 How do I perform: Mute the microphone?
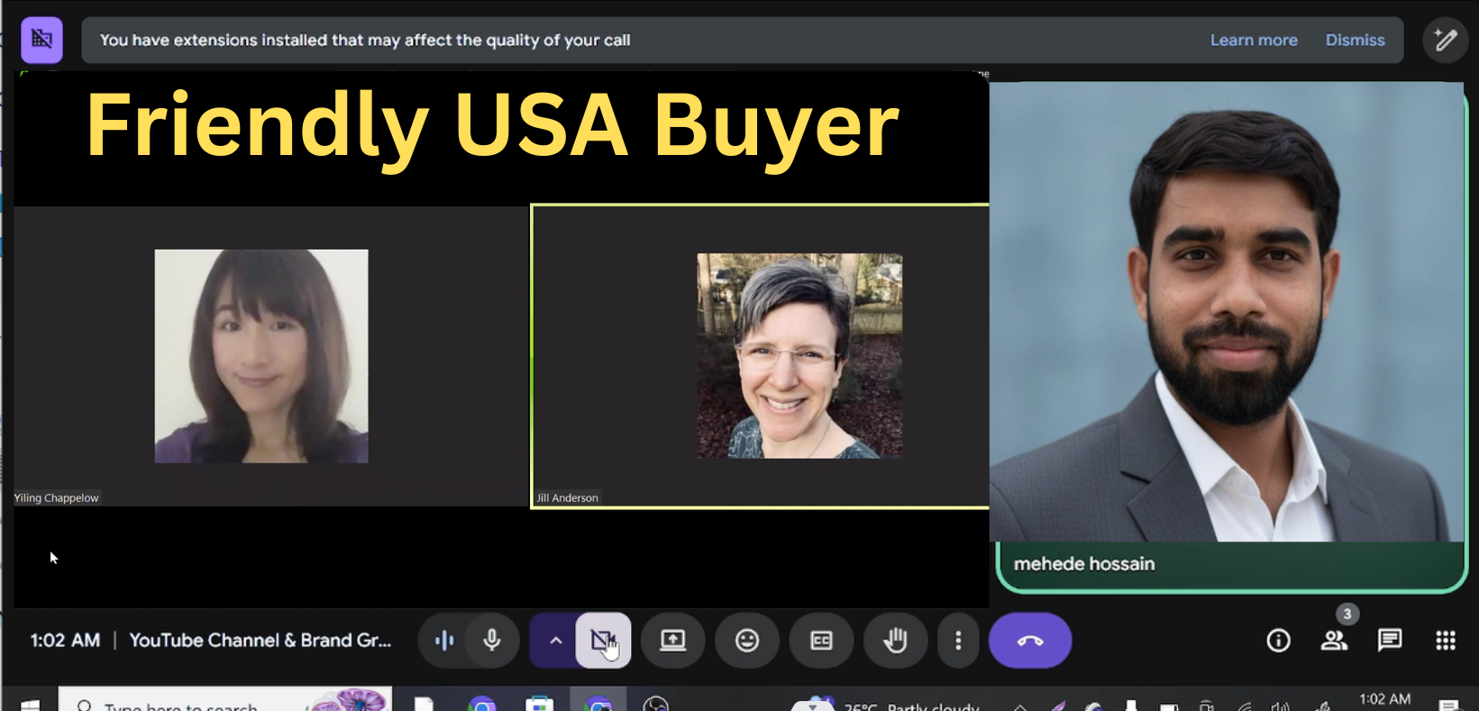tap(492, 641)
